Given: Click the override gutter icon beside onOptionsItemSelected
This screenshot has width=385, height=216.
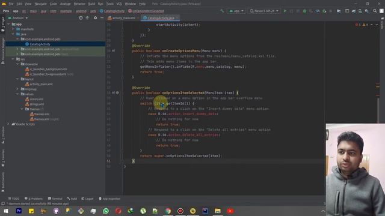Looking at the screenshot, I should [114, 93].
